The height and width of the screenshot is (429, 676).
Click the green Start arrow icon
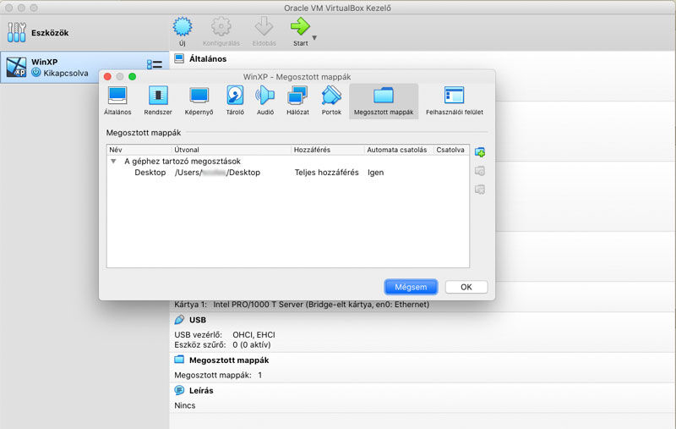point(300,27)
